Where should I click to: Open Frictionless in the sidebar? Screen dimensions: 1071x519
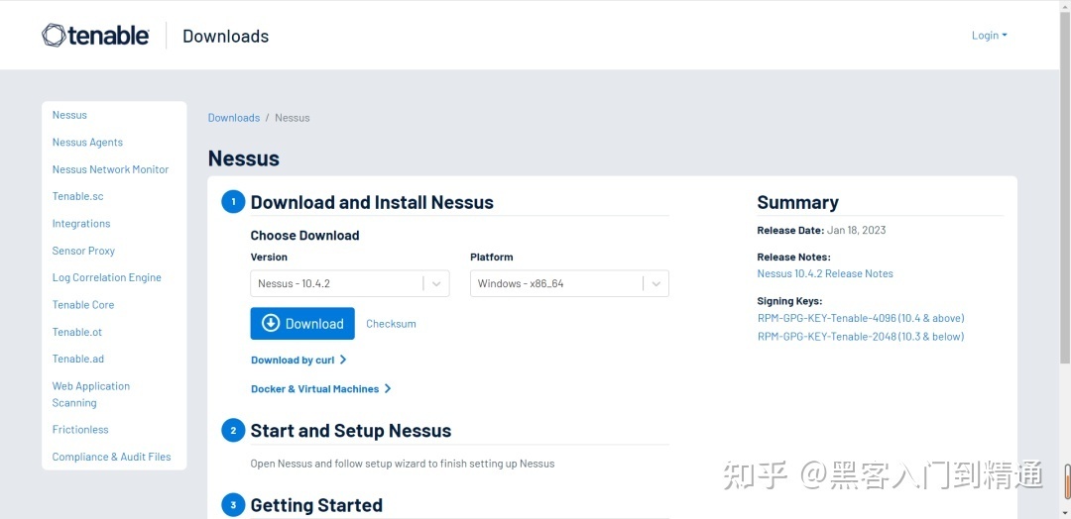pos(80,430)
